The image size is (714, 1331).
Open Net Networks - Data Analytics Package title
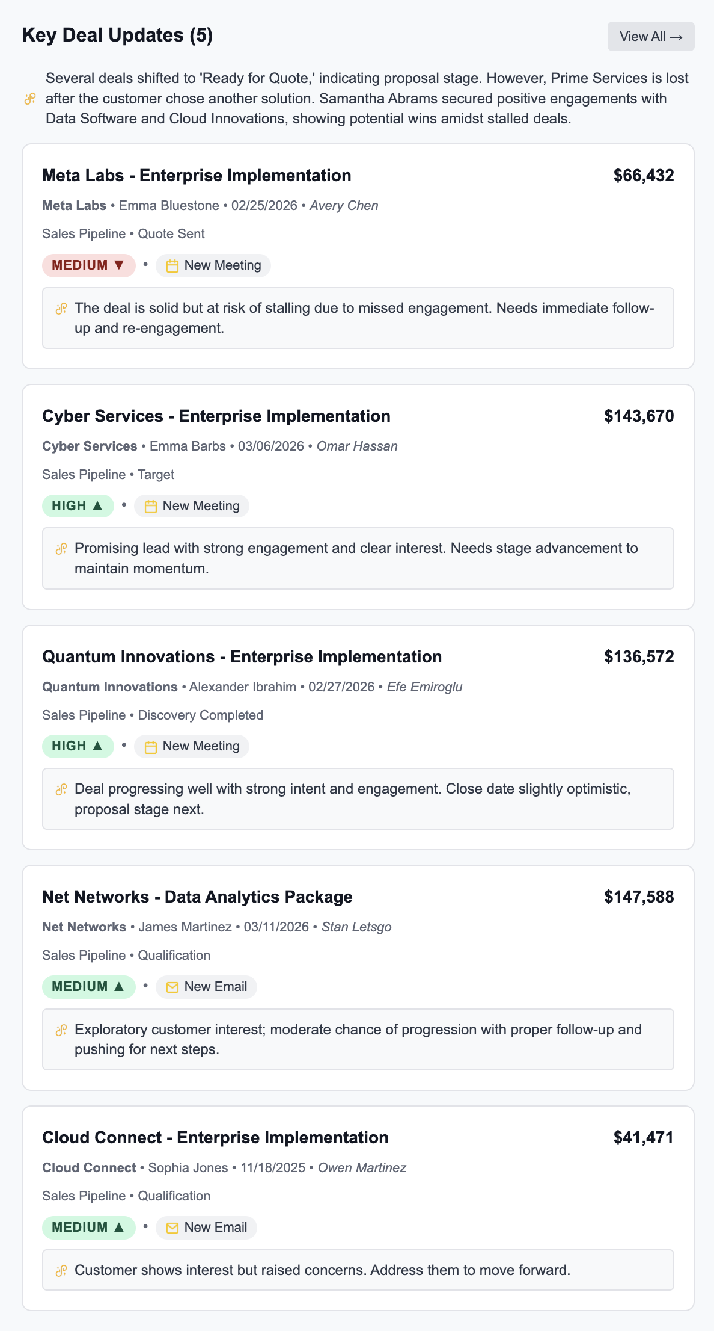coord(197,897)
